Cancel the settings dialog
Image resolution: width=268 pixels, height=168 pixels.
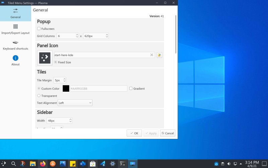coord(167,133)
